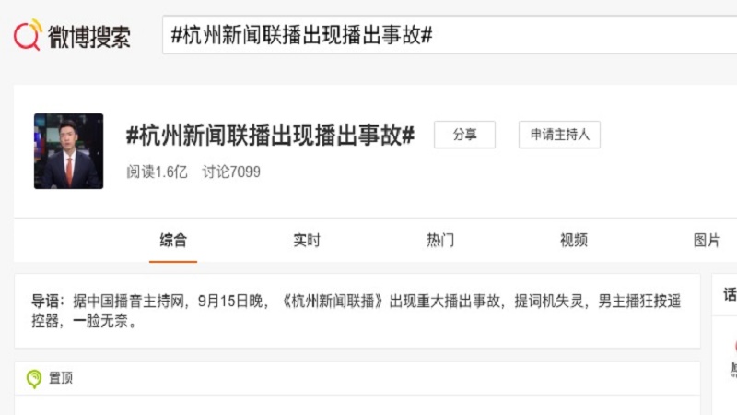This screenshot has height=415, width=737.
Task: Click the green 置顶 pin icon
Action: pos(34,379)
